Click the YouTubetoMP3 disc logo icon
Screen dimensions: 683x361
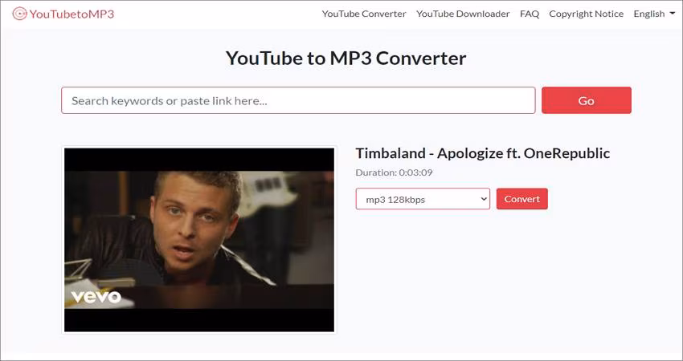(19, 14)
